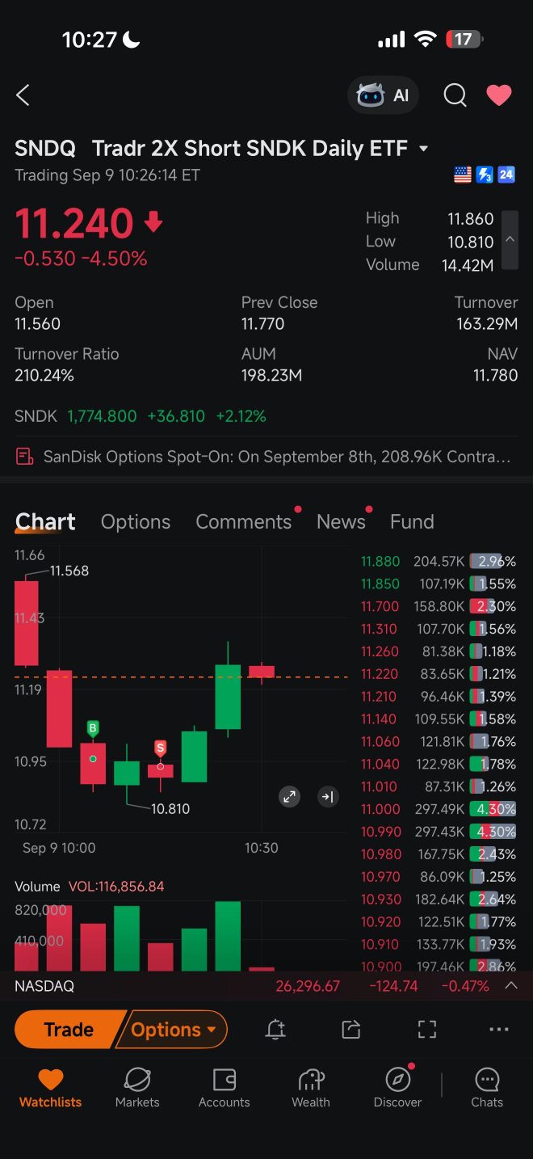Tap the Open 11.560 value
Image resolution: width=533 pixels, height=1159 pixels.
(x=37, y=324)
